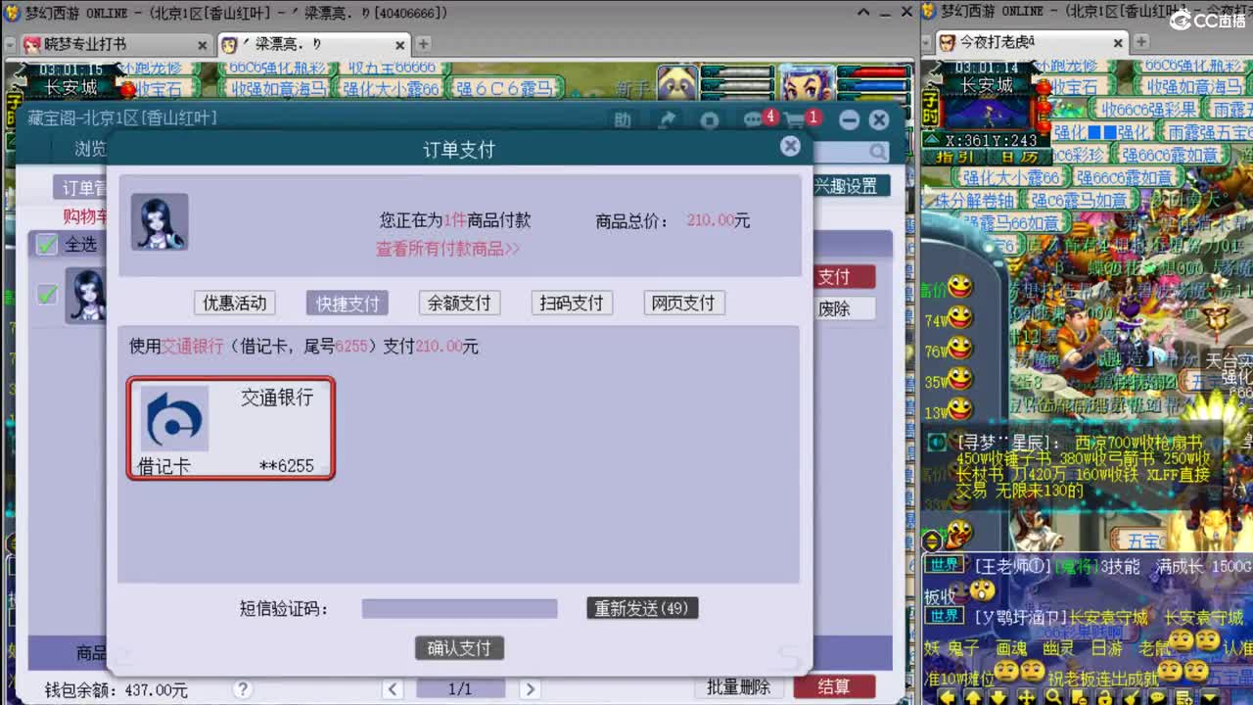This screenshot has height=705, width=1253.
Task: Click the 确认支付 confirm button
Action: point(459,647)
